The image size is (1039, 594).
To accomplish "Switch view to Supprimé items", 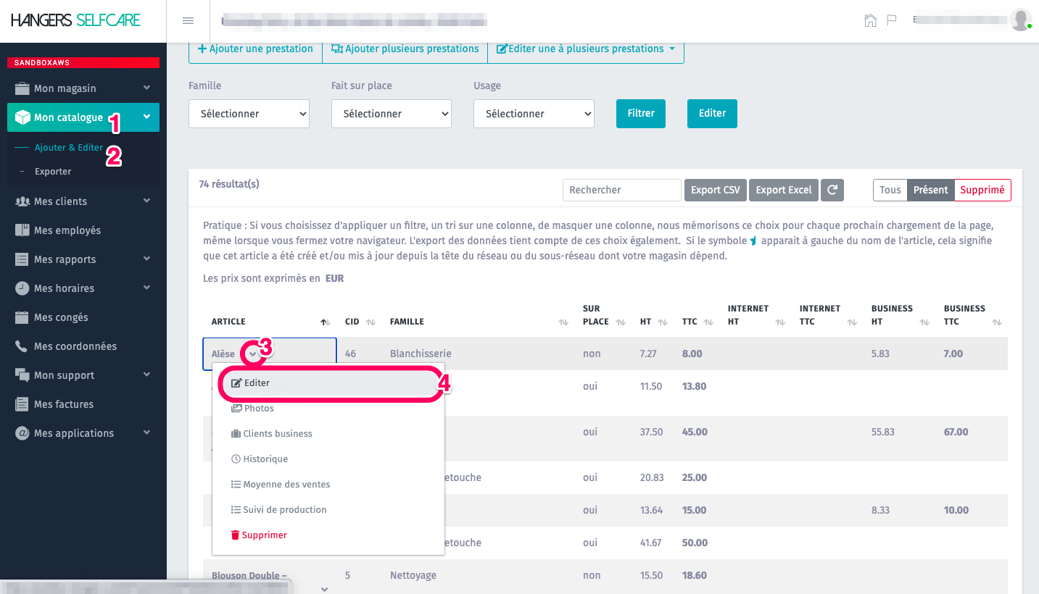I will (x=982, y=190).
